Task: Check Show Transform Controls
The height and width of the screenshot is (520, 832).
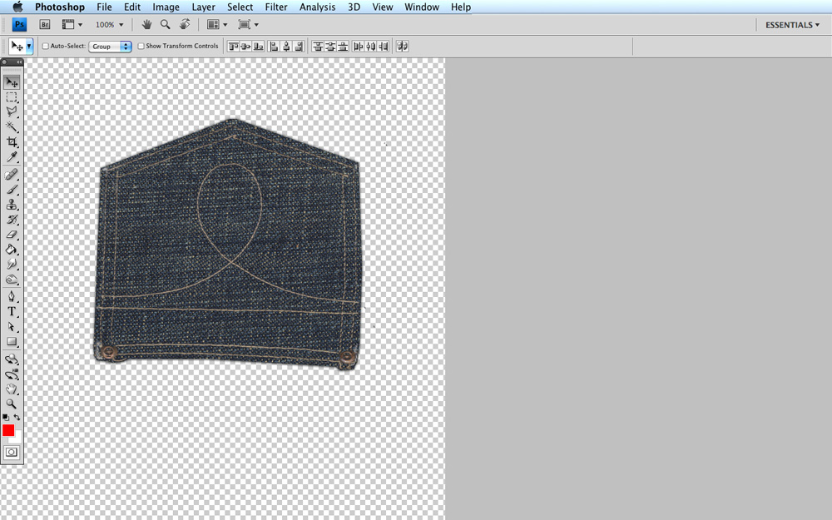Action: (x=141, y=46)
